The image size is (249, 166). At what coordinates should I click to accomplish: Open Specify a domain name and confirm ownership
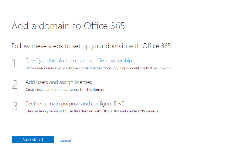coord(79,61)
